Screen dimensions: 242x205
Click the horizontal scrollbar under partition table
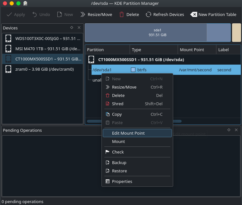click(x=134, y=121)
